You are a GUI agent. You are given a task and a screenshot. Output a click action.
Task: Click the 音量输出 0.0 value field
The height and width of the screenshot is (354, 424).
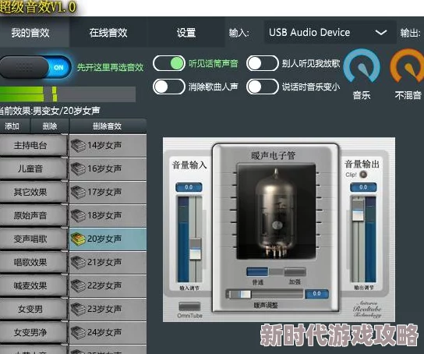click(363, 187)
